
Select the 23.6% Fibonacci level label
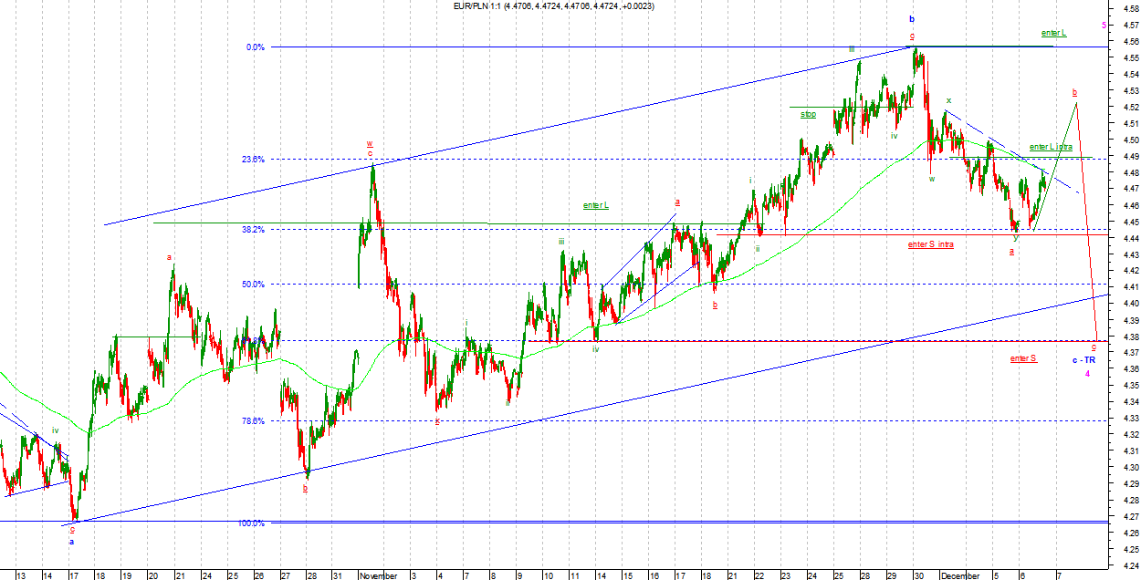click(253, 160)
